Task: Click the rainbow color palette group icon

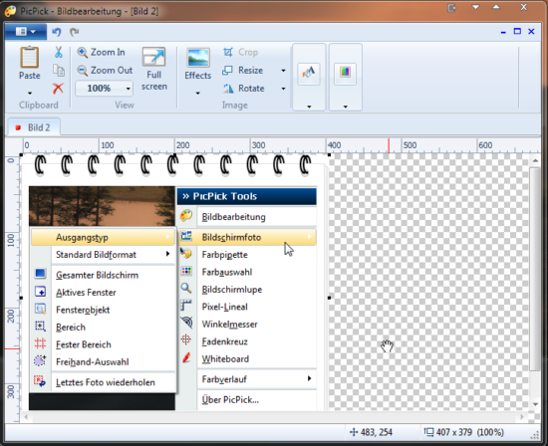Action: [345, 73]
